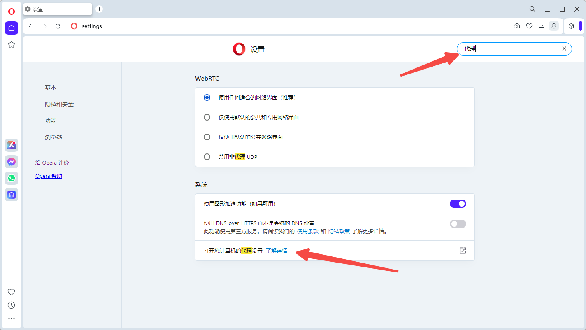Image resolution: width=586 pixels, height=330 pixels.
Task: Open computer proxy settings external-link icon
Action: coord(463,251)
